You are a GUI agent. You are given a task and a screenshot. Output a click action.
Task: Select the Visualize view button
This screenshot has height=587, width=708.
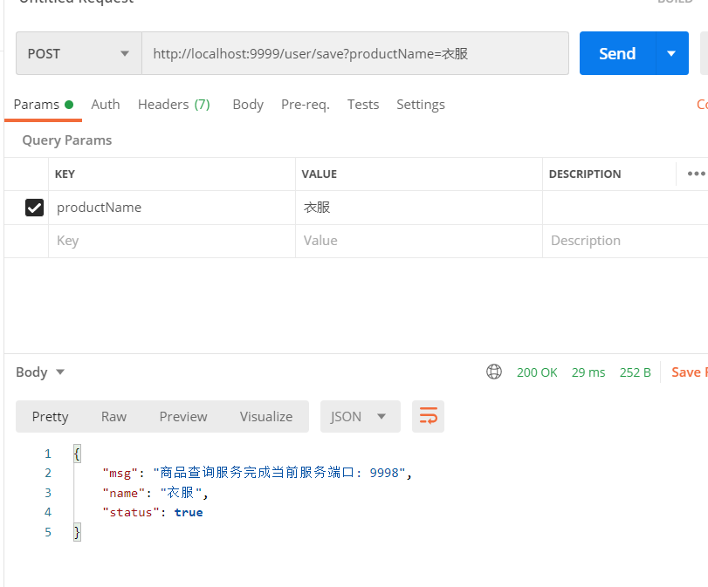[266, 416]
